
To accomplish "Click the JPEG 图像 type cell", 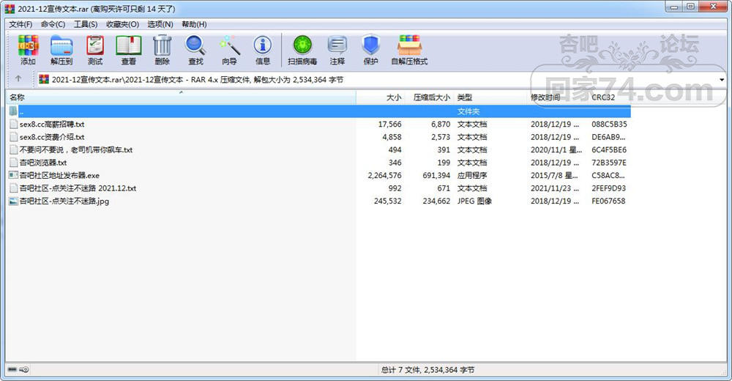I will point(474,201).
